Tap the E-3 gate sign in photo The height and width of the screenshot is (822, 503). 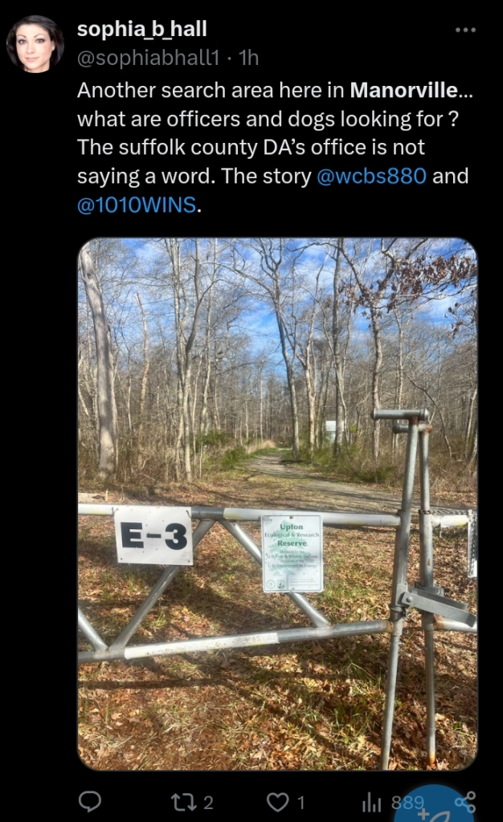(x=153, y=535)
